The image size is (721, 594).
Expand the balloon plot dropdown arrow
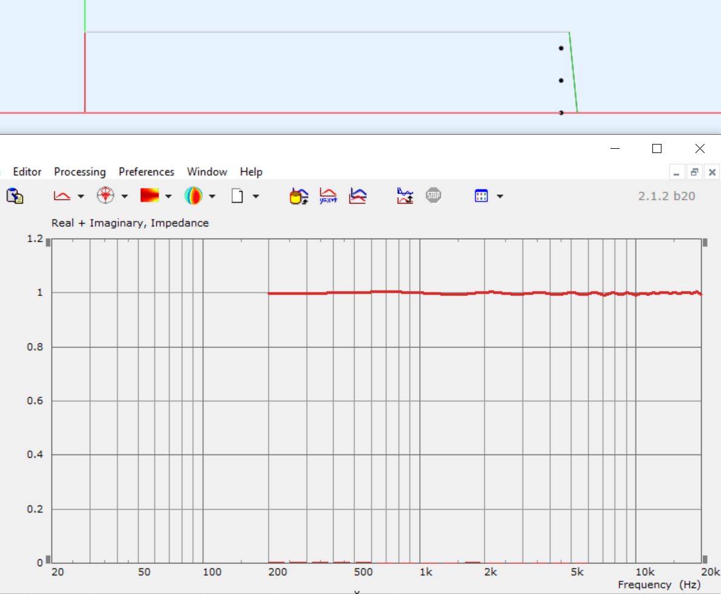[x=212, y=196]
